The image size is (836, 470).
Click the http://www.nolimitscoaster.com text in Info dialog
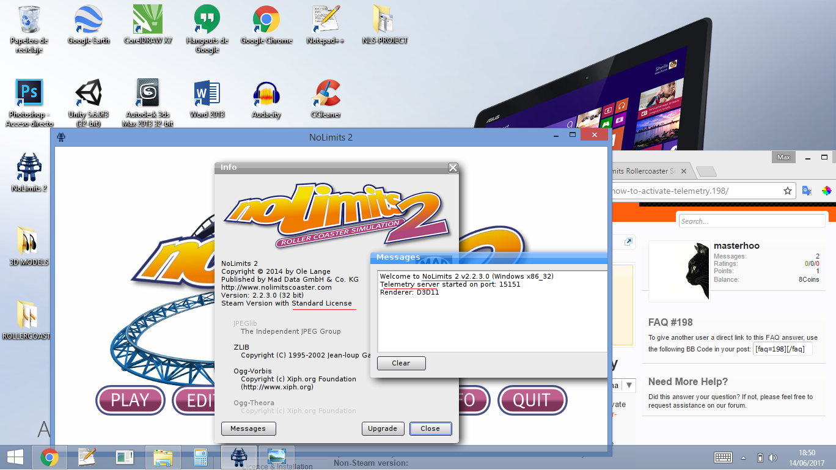[276, 287]
